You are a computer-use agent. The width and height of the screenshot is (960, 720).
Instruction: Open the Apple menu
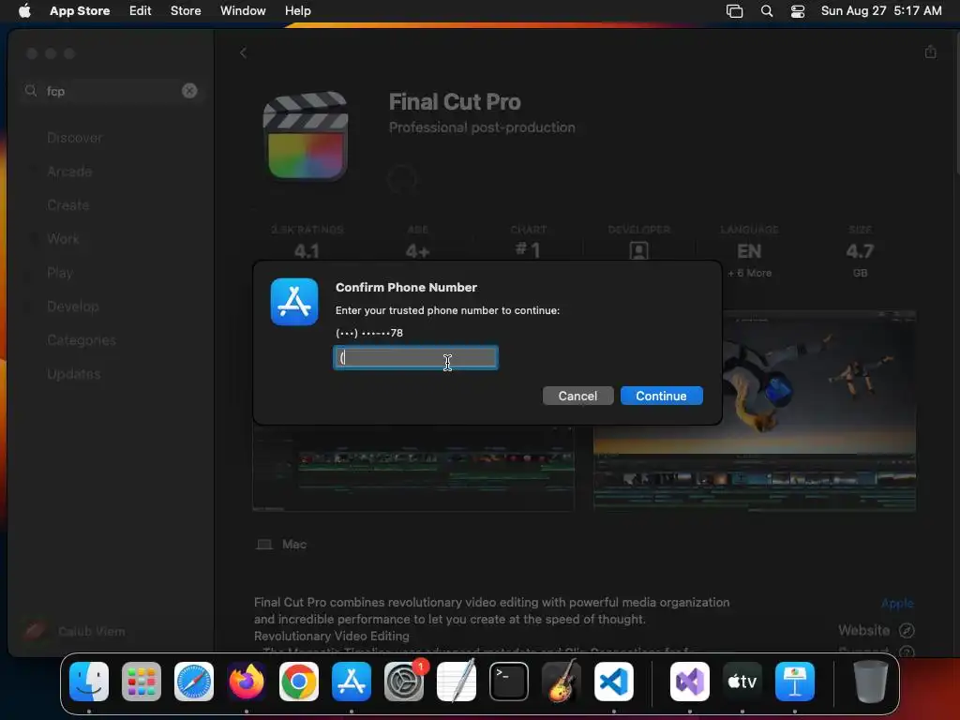tap(24, 10)
